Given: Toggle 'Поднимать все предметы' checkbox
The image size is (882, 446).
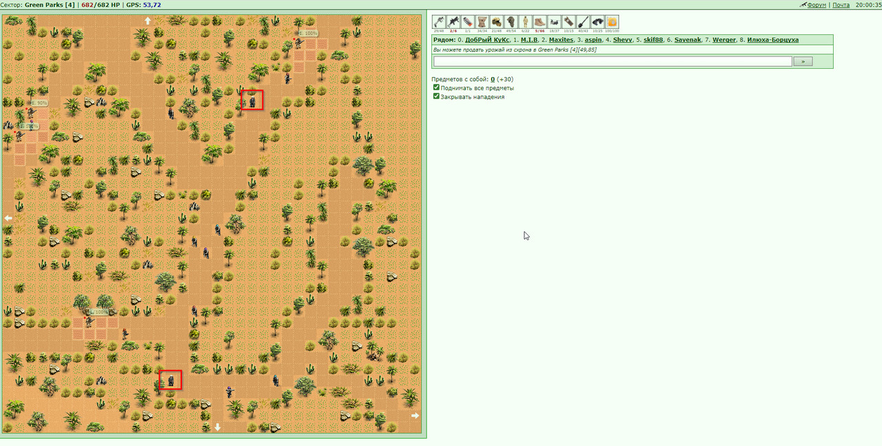Looking at the screenshot, I should [x=436, y=87].
